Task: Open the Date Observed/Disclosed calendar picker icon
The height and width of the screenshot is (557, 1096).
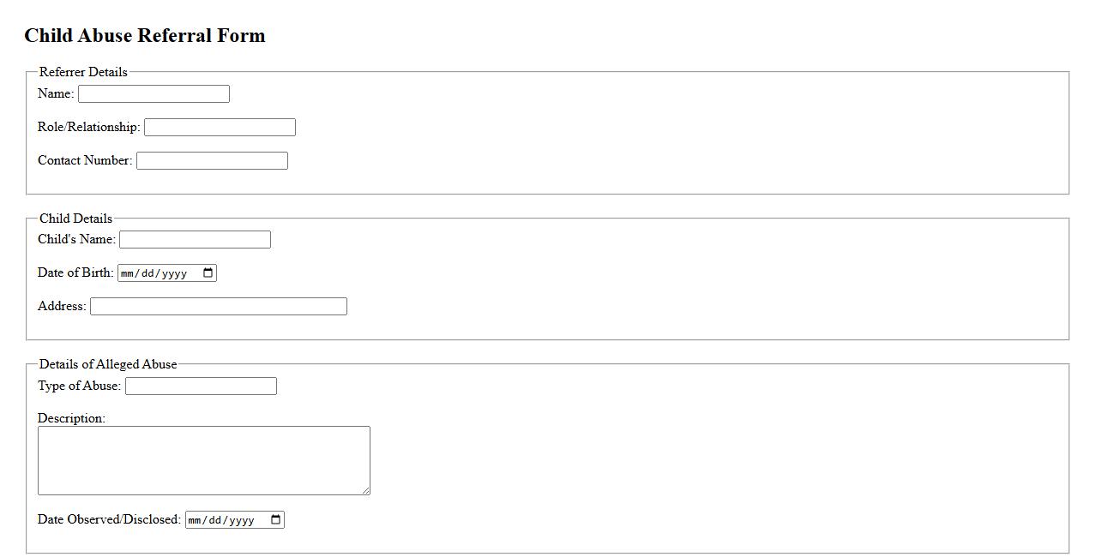Action: coord(275,520)
